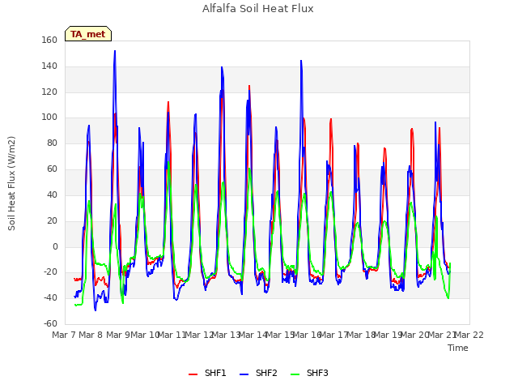
Task: Click the blue SHF2 peak above 150 on Mar 8
Action: click(115, 51)
